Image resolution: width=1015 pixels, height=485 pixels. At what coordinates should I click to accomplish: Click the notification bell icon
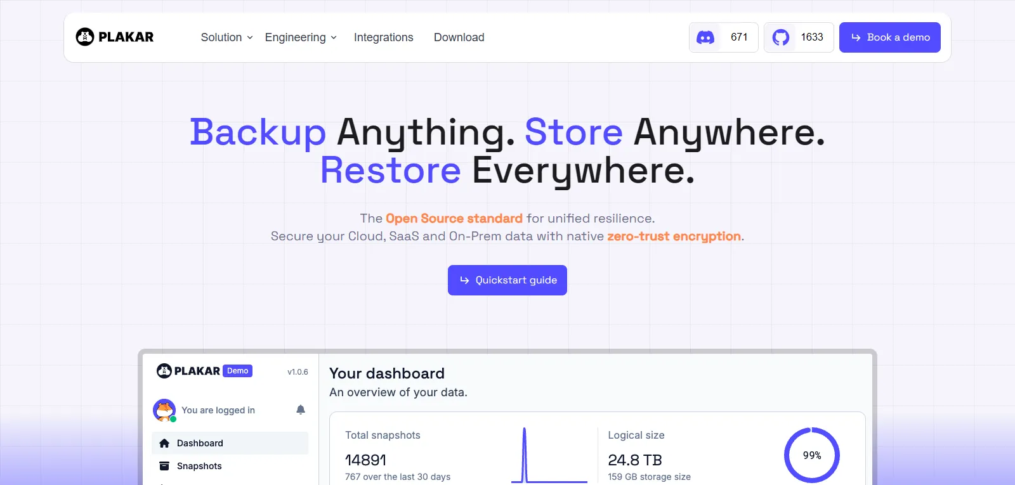coord(301,410)
